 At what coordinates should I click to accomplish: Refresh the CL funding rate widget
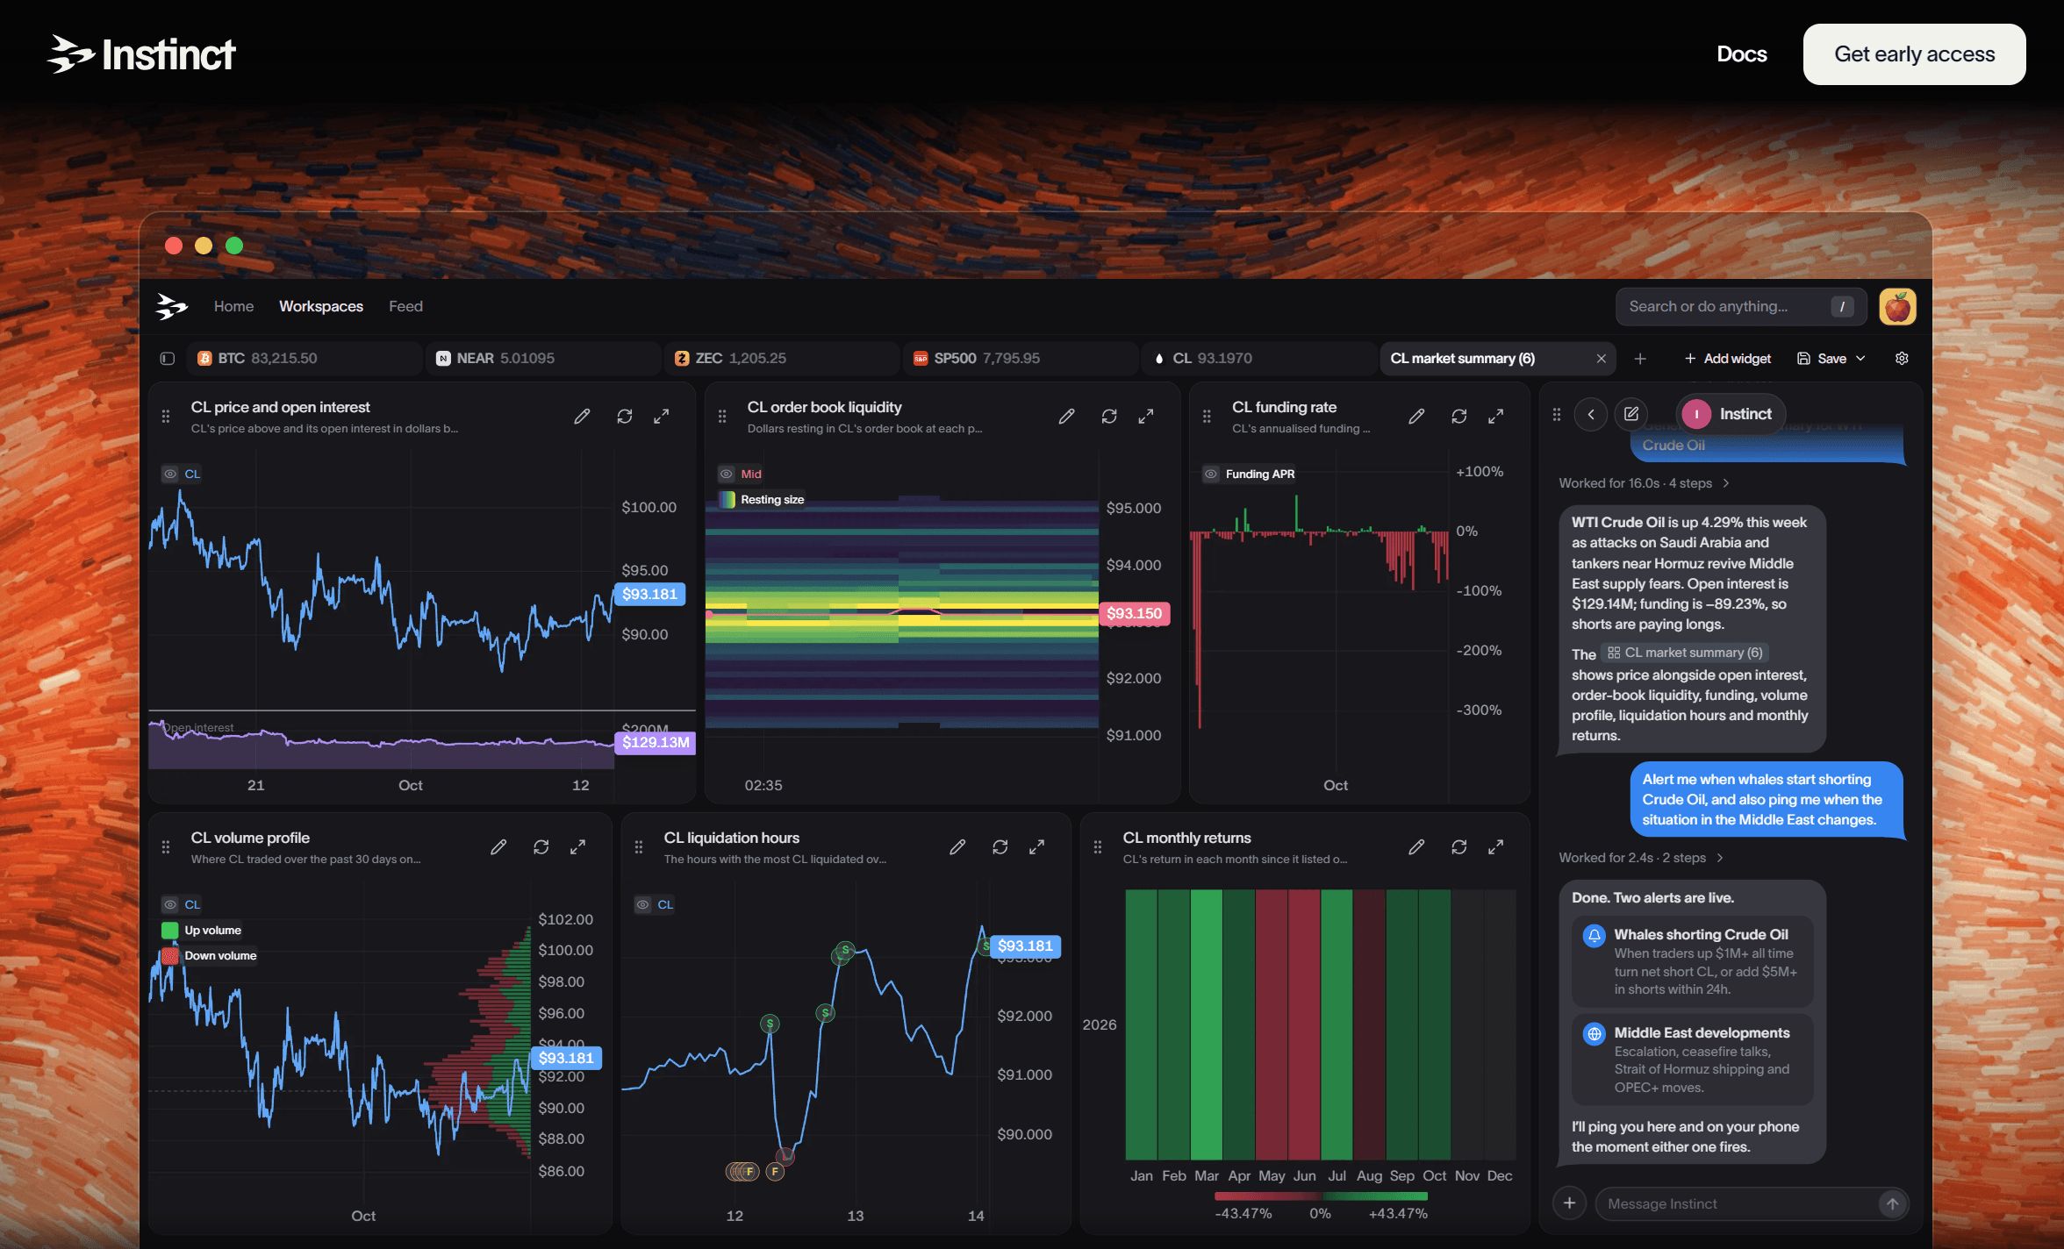click(1459, 417)
